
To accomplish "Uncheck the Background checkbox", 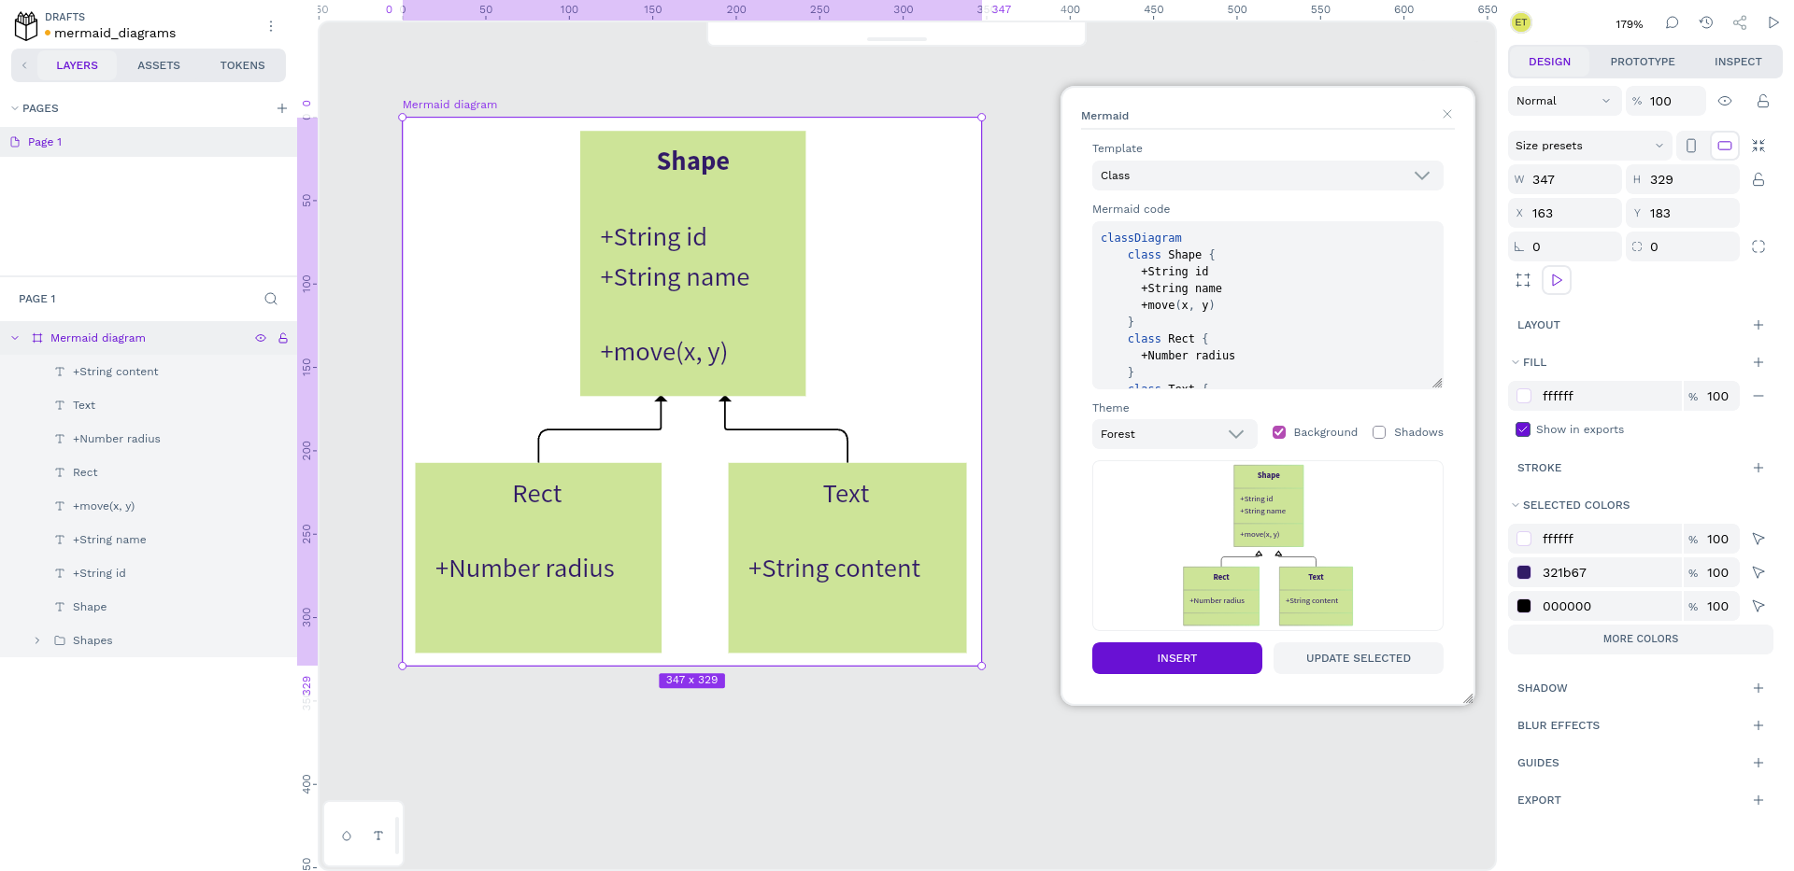I will (x=1279, y=432).
